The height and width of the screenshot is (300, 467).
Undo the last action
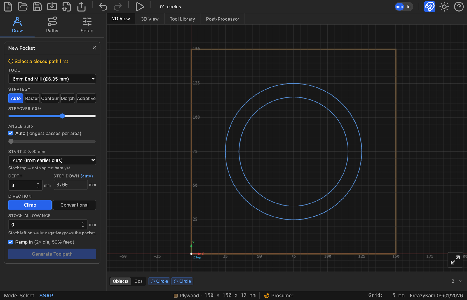pyautogui.click(x=103, y=6)
